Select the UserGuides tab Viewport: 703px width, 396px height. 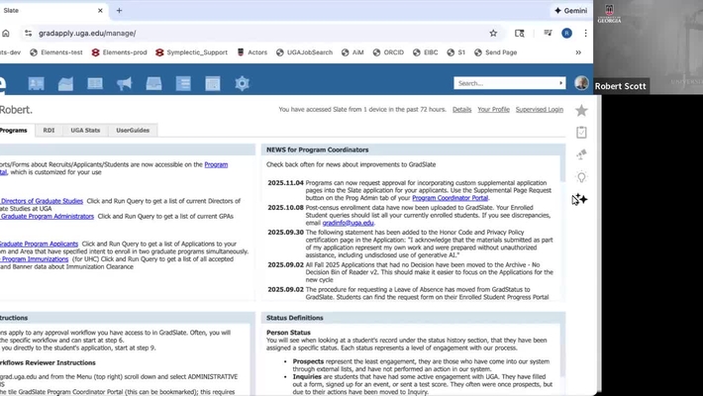(133, 131)
